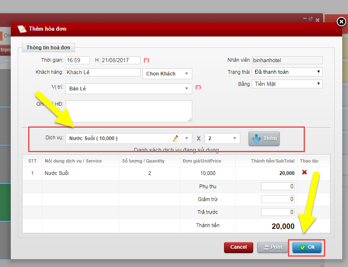348x267 pixels.
Task: Click the pencil edit icon in service field
Action: (x=176, y=138)
